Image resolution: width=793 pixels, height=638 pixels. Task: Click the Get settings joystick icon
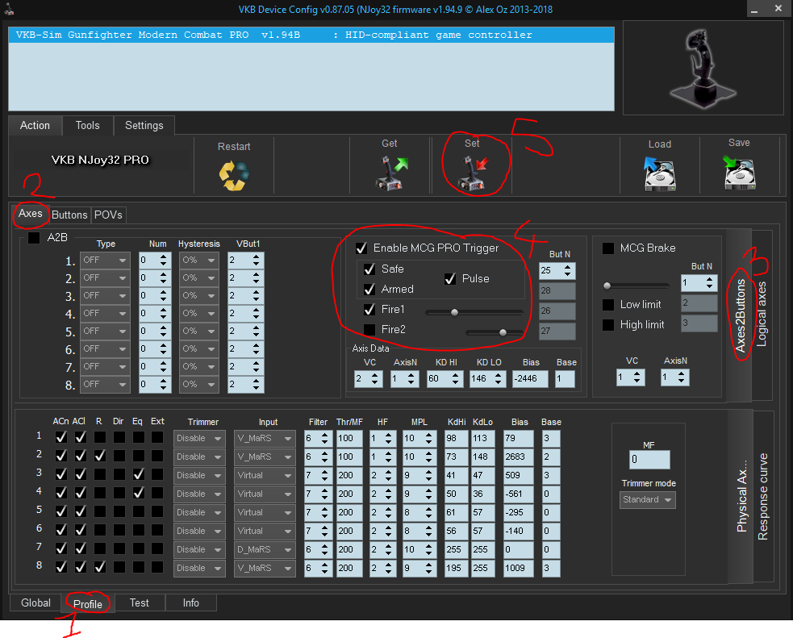click(391, 173)
